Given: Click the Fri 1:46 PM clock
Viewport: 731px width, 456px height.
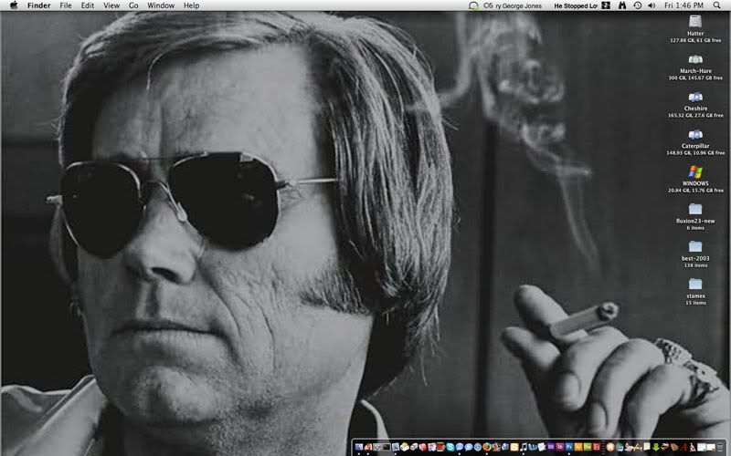Looking at the screenshot, I should point(682,5).
